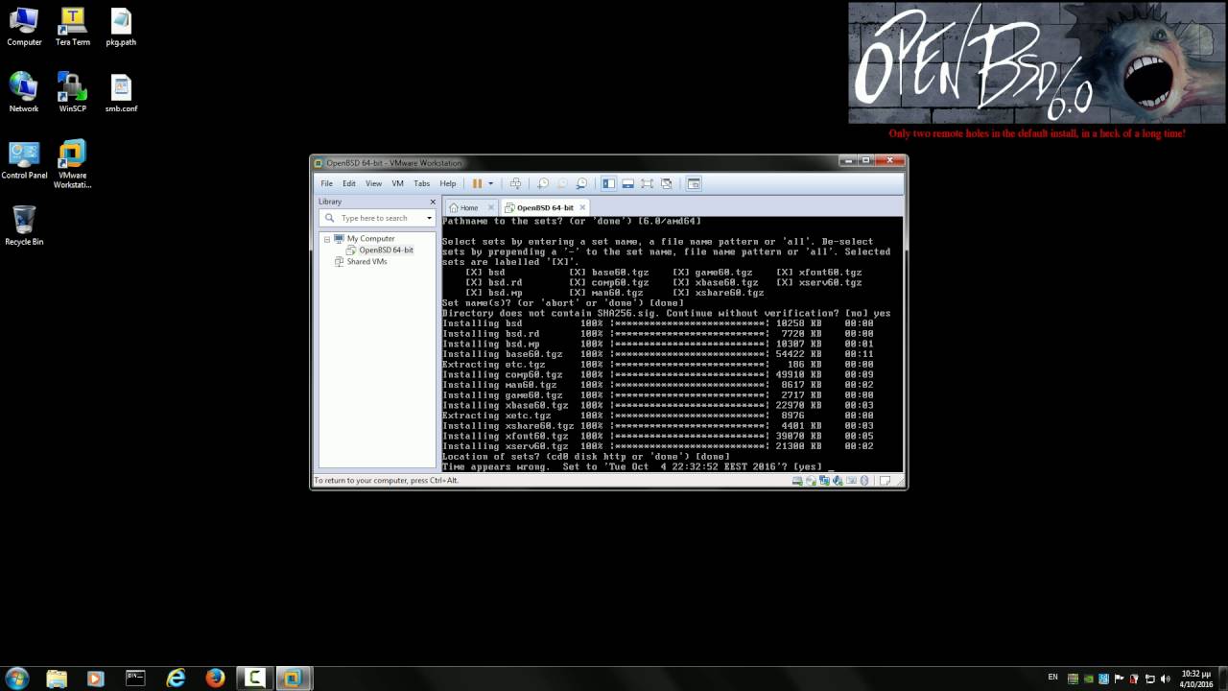Close the OpenBSD 64-bit tab
This screenshot has height=691, width=1228.
(x=582, y=207)
